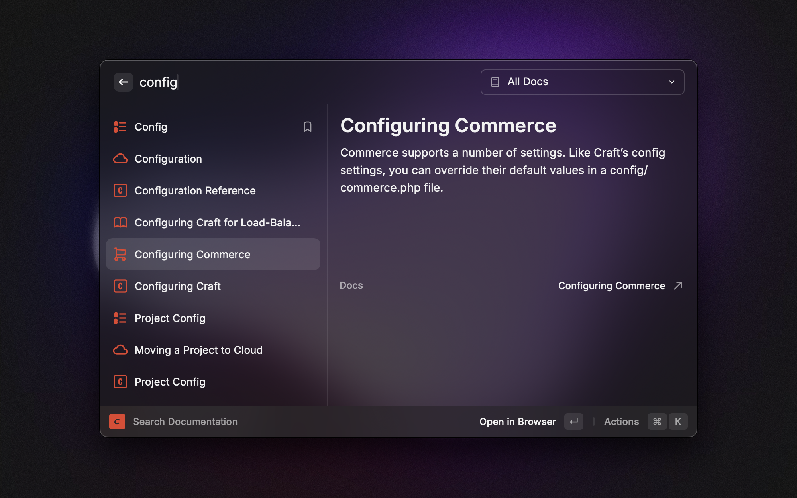Open the Actions menu
Screen dimensions: 797x498
click(x=621, y=422)
